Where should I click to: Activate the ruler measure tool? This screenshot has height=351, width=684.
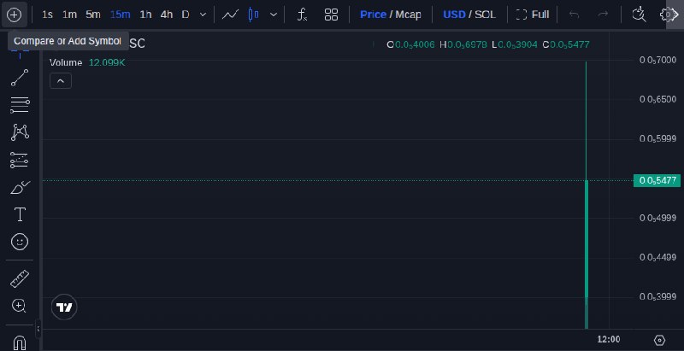click(20, 278)
